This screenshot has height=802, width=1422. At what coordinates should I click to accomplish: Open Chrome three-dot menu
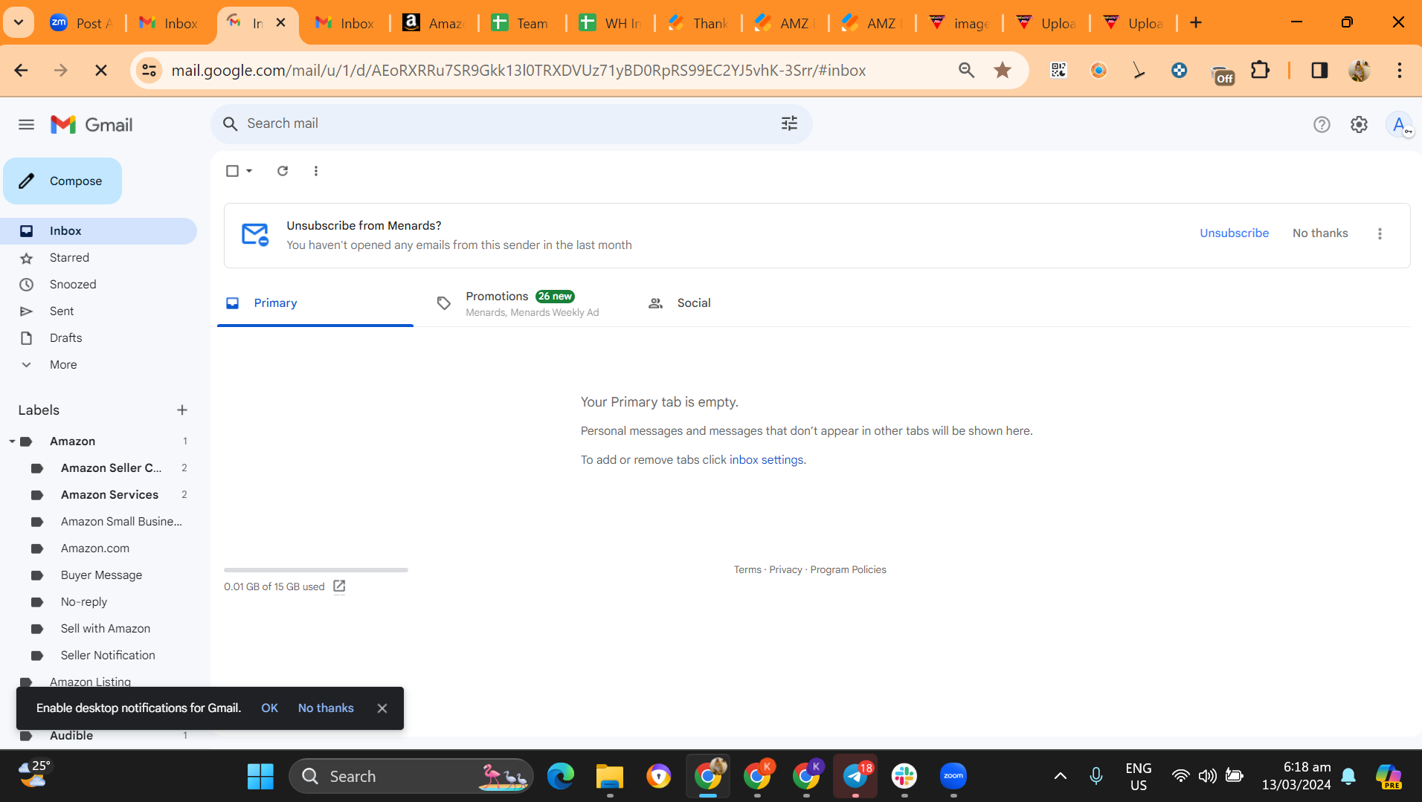click(1399, 71)
